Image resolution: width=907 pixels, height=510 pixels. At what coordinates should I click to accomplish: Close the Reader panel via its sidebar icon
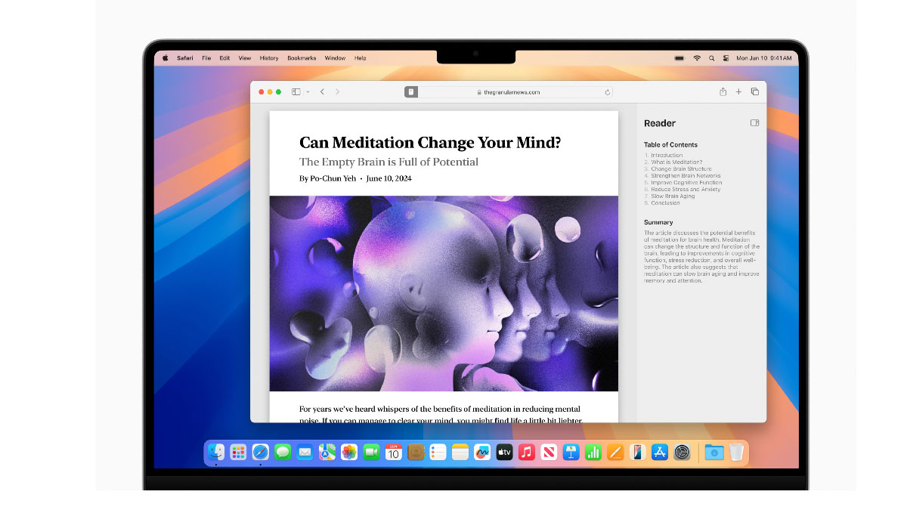coord(754,122)
